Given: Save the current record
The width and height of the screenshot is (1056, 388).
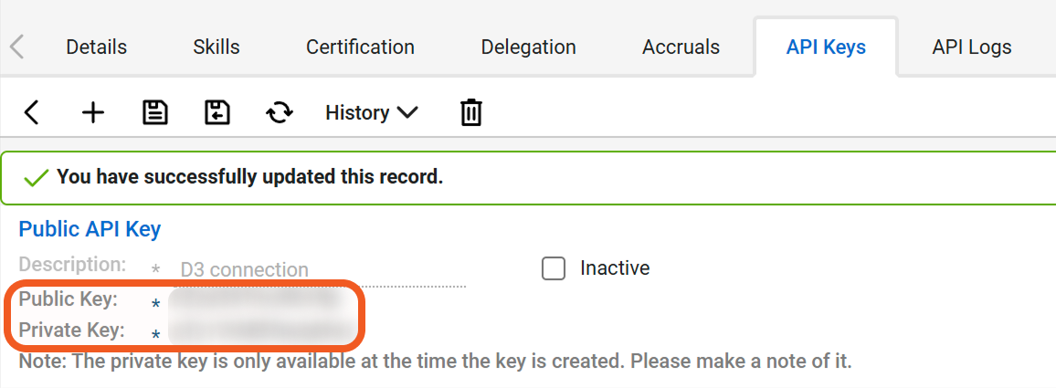Looking at the screenshot, I should click(155, 112).
